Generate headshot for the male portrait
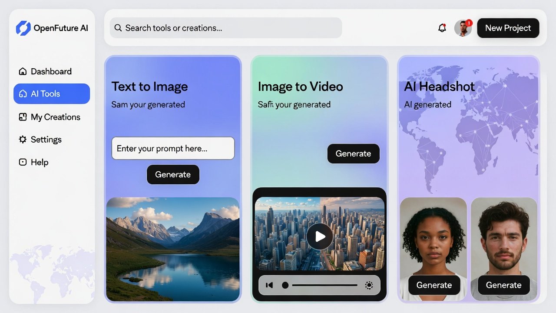The image size is (556, 313). (503, 285)
